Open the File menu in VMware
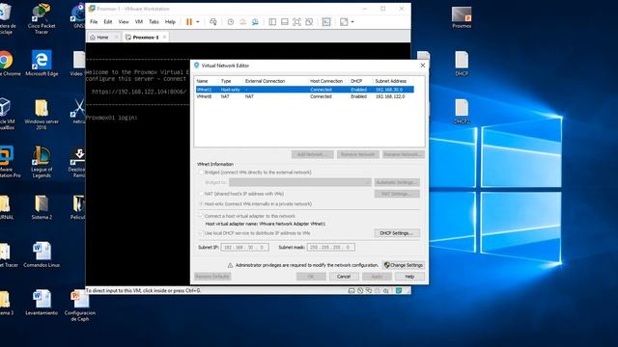This screenshot has height=347, width=618. click(x=94, y=22)
